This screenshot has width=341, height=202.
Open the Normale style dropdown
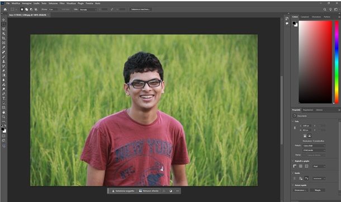point(88,10)
